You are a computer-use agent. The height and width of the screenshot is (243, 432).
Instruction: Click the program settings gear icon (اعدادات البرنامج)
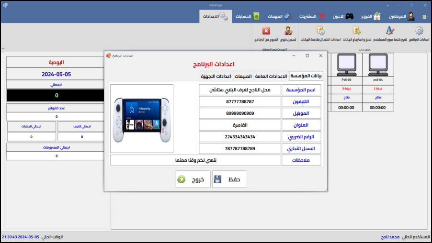(x=419, y=31)
